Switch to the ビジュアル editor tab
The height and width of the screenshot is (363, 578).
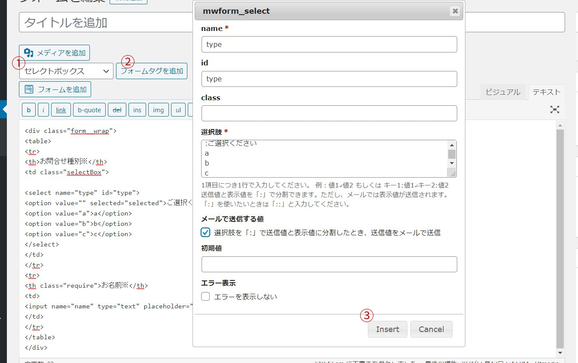click(x=503, y=92)
